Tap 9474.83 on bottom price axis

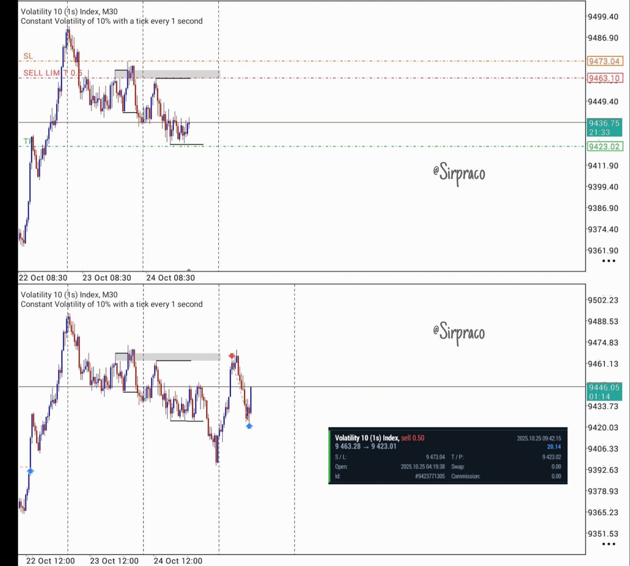click(603, 343)
